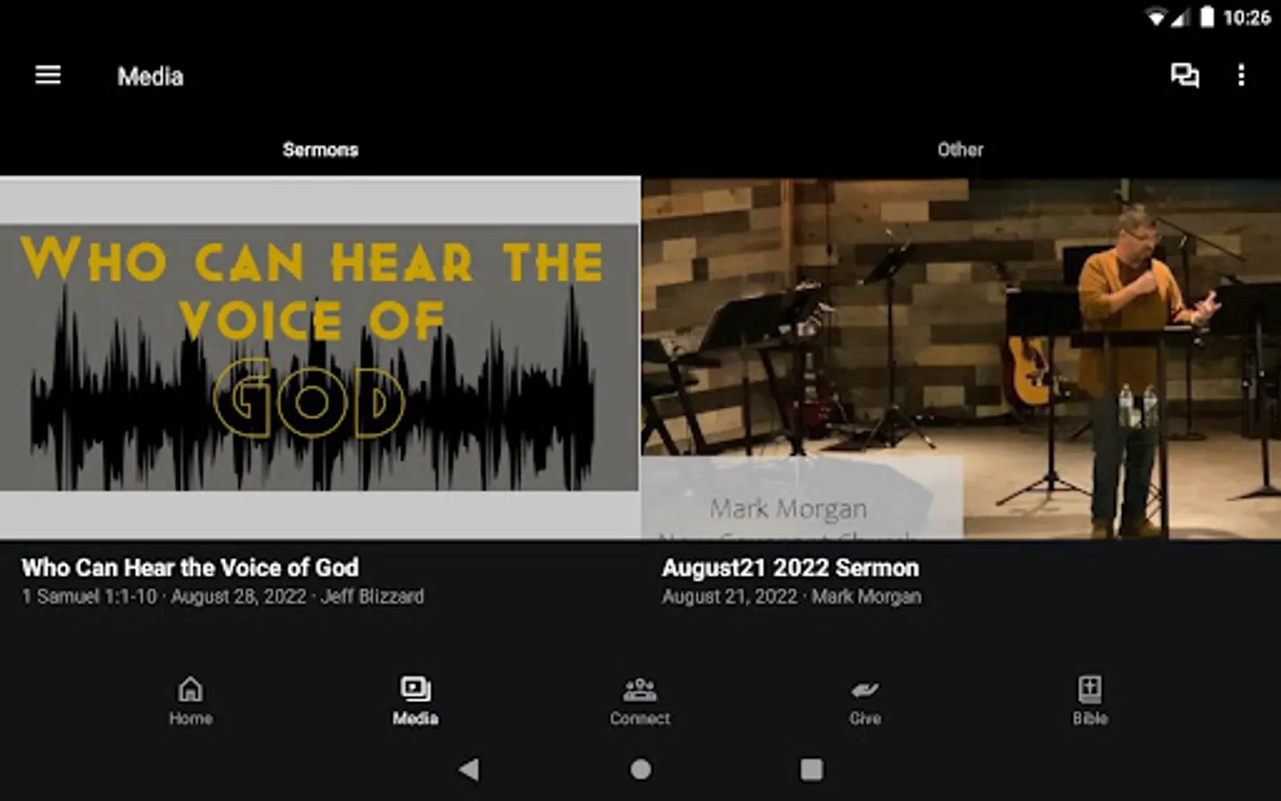Tap the Android back button
This screenshot has height=801, width=1281.
(469, 769)
